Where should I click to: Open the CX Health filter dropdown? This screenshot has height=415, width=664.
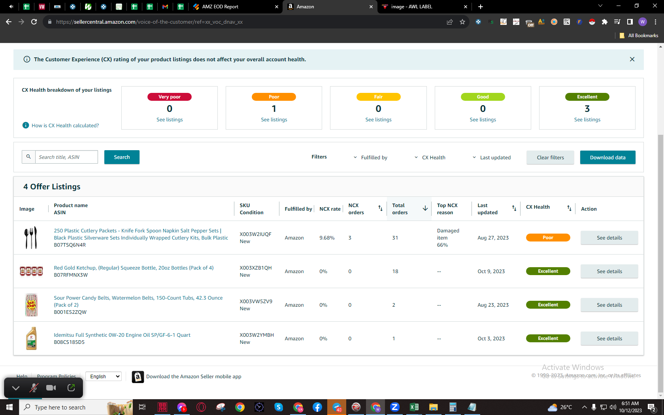tap(430, 157)
